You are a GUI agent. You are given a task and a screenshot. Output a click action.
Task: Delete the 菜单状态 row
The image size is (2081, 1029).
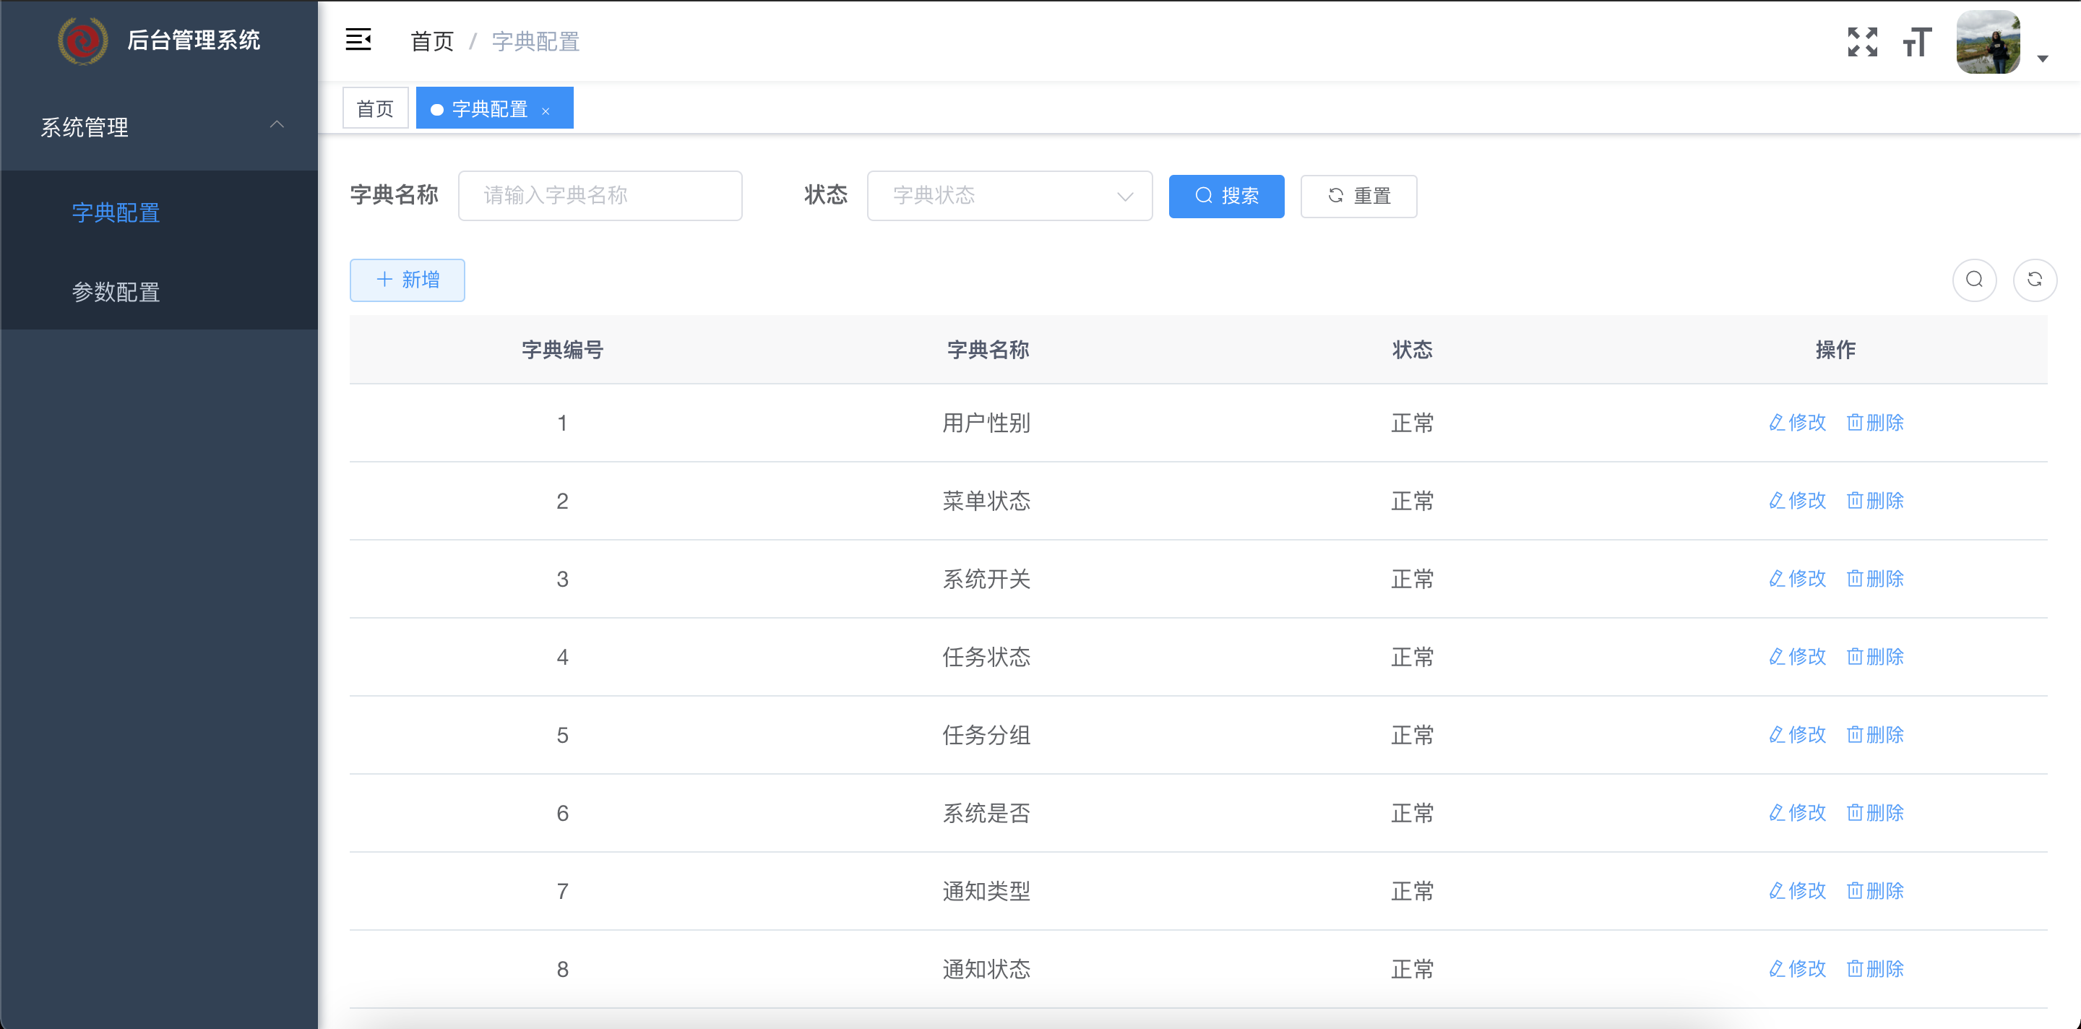click(x=1875, y=501)
